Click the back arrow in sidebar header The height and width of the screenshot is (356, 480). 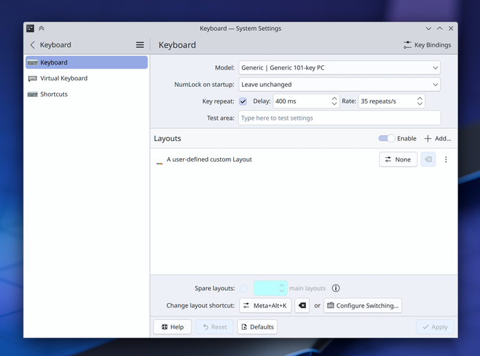click(x=32, y=45)
